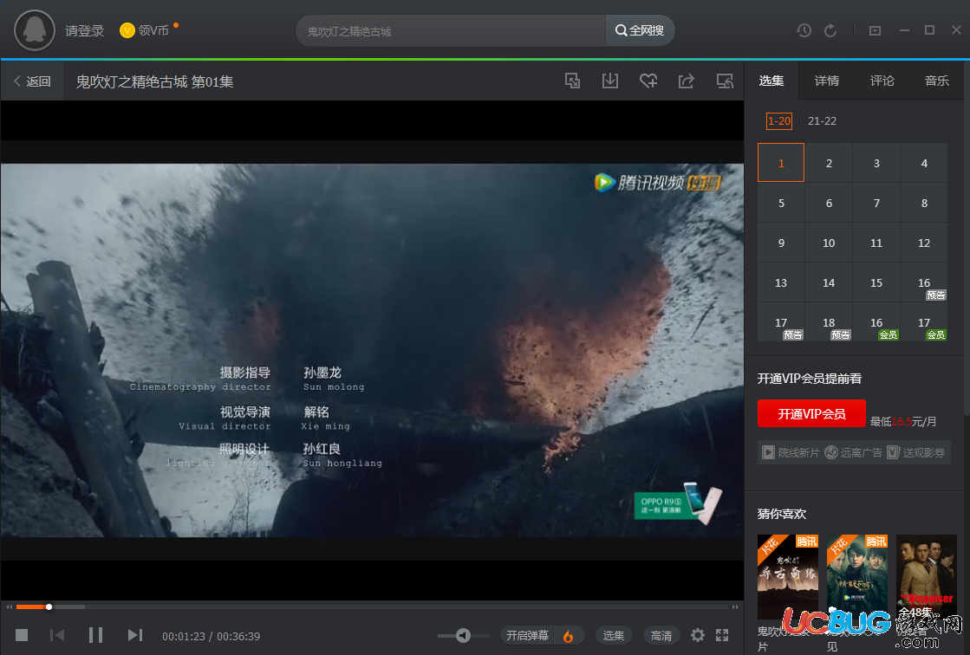This screenshot has width=970, height=655.
Task: Play episode 18 marked 预告
Action: click(x=829, y=322)
